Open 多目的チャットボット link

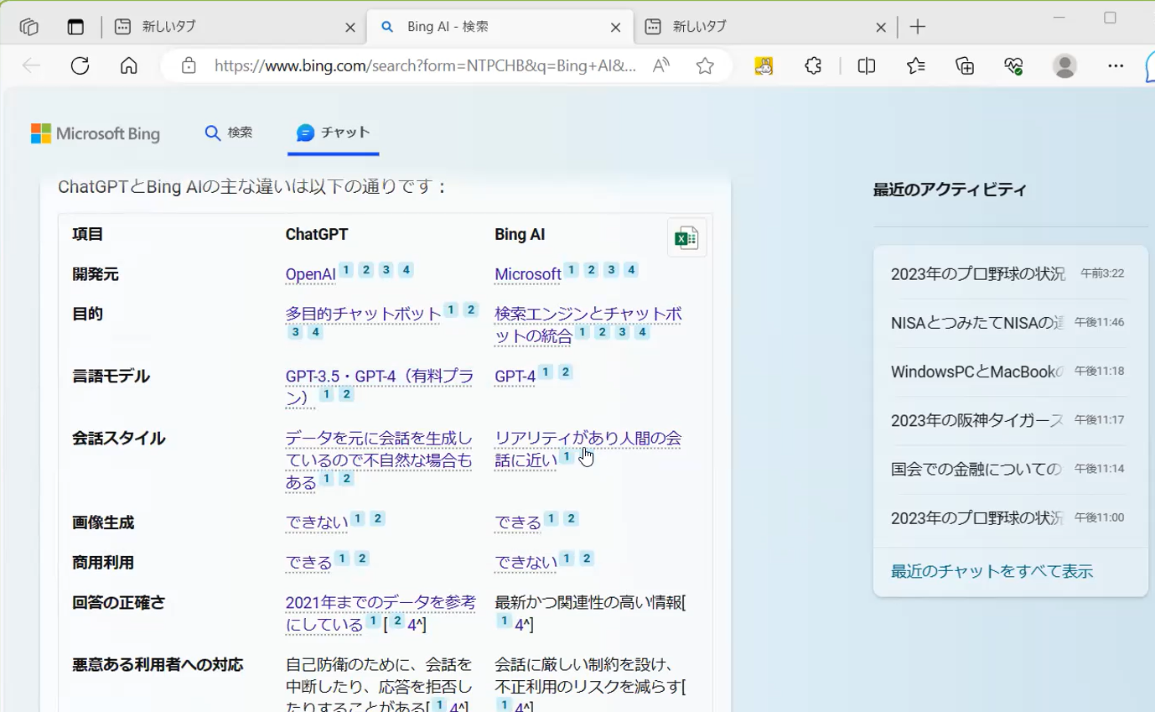tap(363, 314)
